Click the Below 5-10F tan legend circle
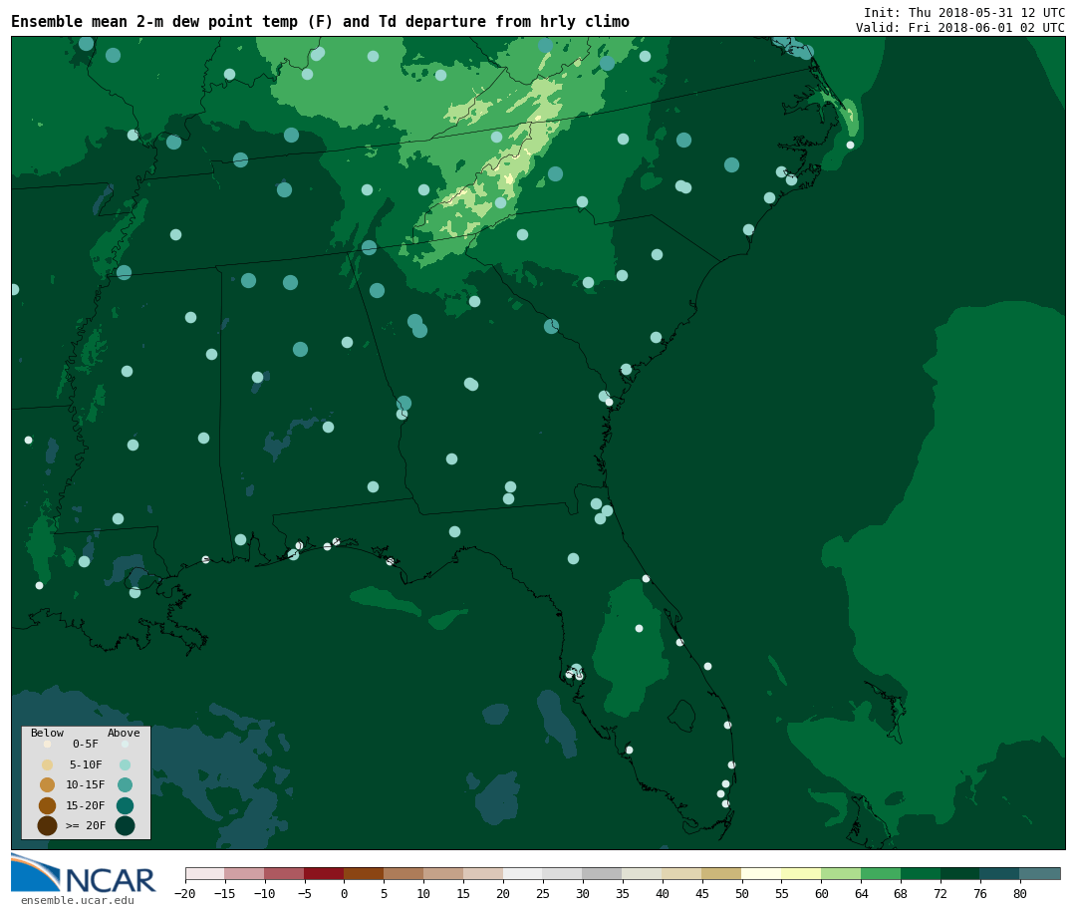This screenshot has height=912, width=1076. pos(48,764)
